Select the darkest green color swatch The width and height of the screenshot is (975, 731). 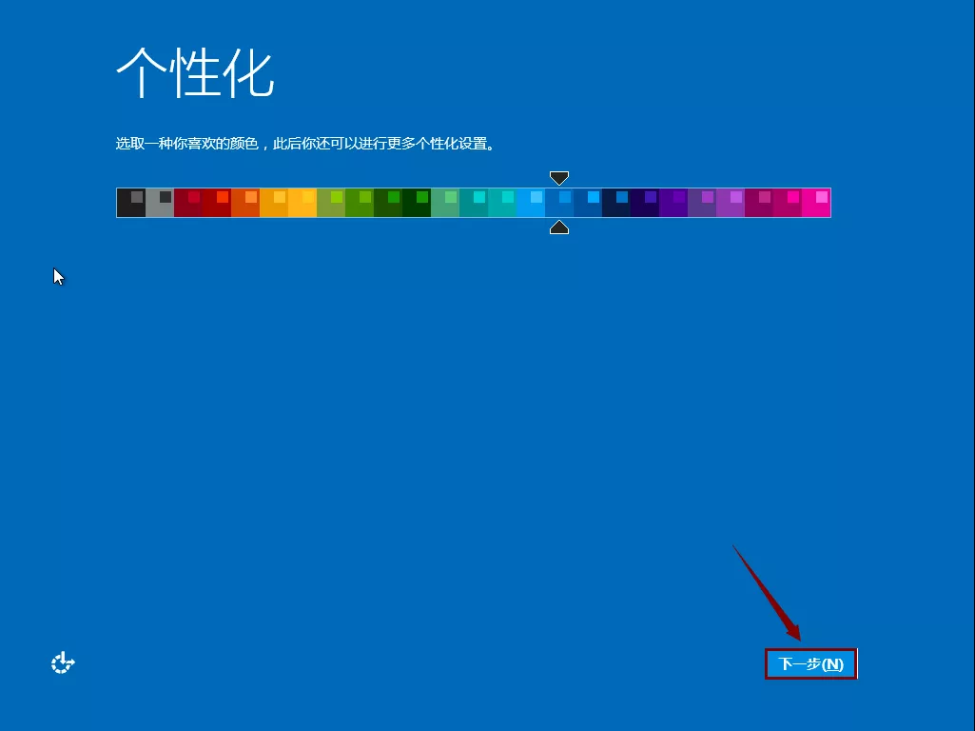(417, 203)
